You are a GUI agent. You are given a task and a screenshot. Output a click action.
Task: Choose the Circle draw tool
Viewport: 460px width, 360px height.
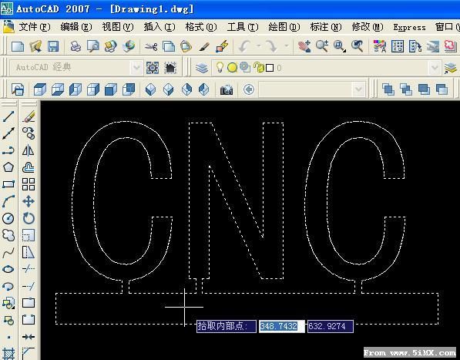click(8, 219)
